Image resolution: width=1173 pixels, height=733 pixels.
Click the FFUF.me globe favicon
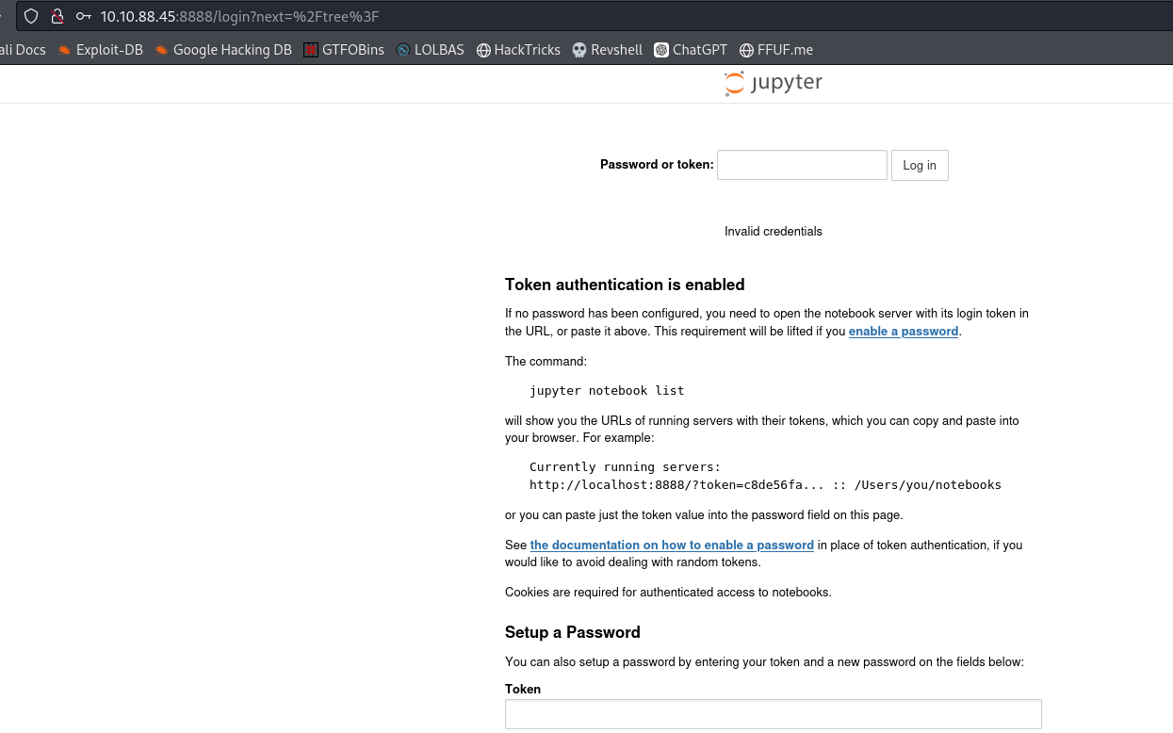pos(746,50)
